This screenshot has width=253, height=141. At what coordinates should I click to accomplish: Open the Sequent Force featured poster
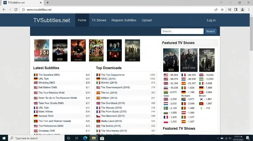(x=189, y=60)
